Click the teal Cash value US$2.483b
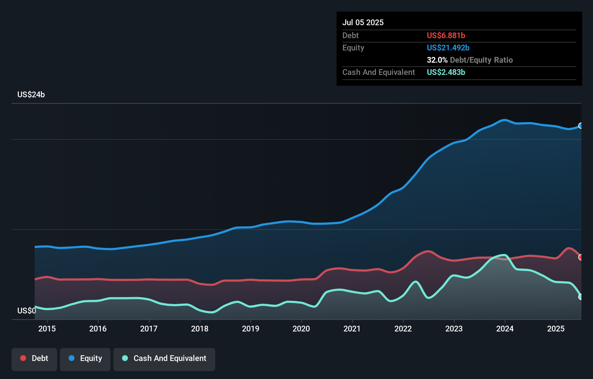The width and height of the screenshot is (593, 379). 446,72
